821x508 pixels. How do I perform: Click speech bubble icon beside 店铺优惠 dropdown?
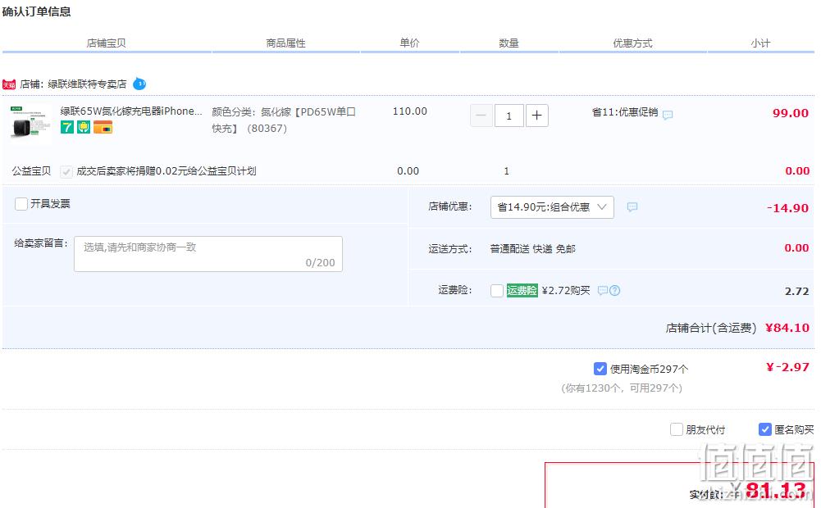tap(632, 207)
